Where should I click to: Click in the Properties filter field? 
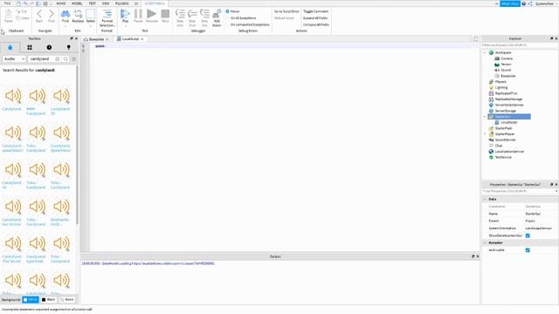point(518,191)
